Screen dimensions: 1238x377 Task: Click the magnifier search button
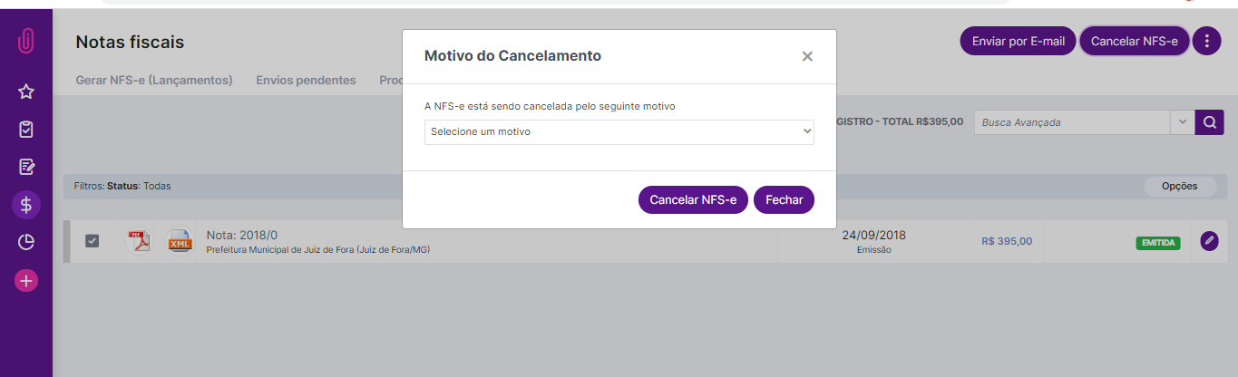click(x=1209, y=122)
